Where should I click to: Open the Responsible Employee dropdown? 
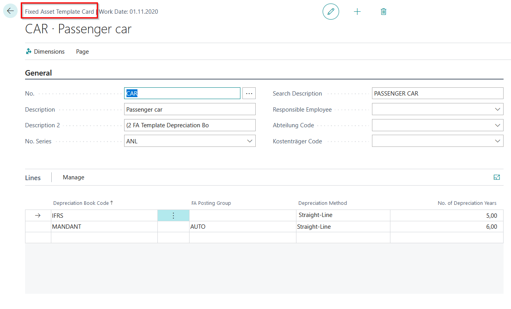(497, 109)
